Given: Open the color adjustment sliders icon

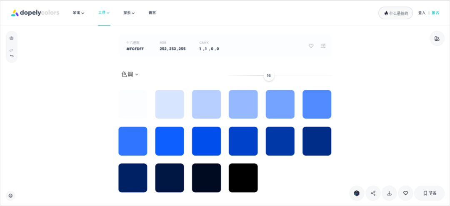Looking at the screenshot, I should point(323,46).
